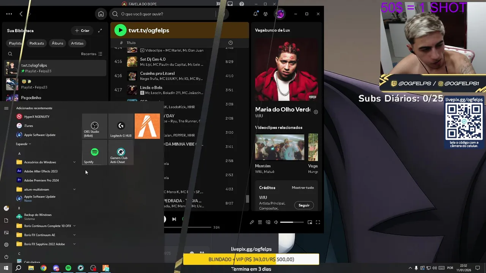The image size is (486, 273).
Task: Click Expandir in Start menu
Action: 24,144
